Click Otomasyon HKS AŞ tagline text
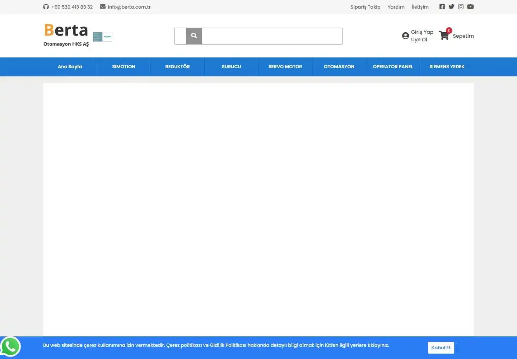Viewport: 517px width, 359px height. [x=66, y=44]
